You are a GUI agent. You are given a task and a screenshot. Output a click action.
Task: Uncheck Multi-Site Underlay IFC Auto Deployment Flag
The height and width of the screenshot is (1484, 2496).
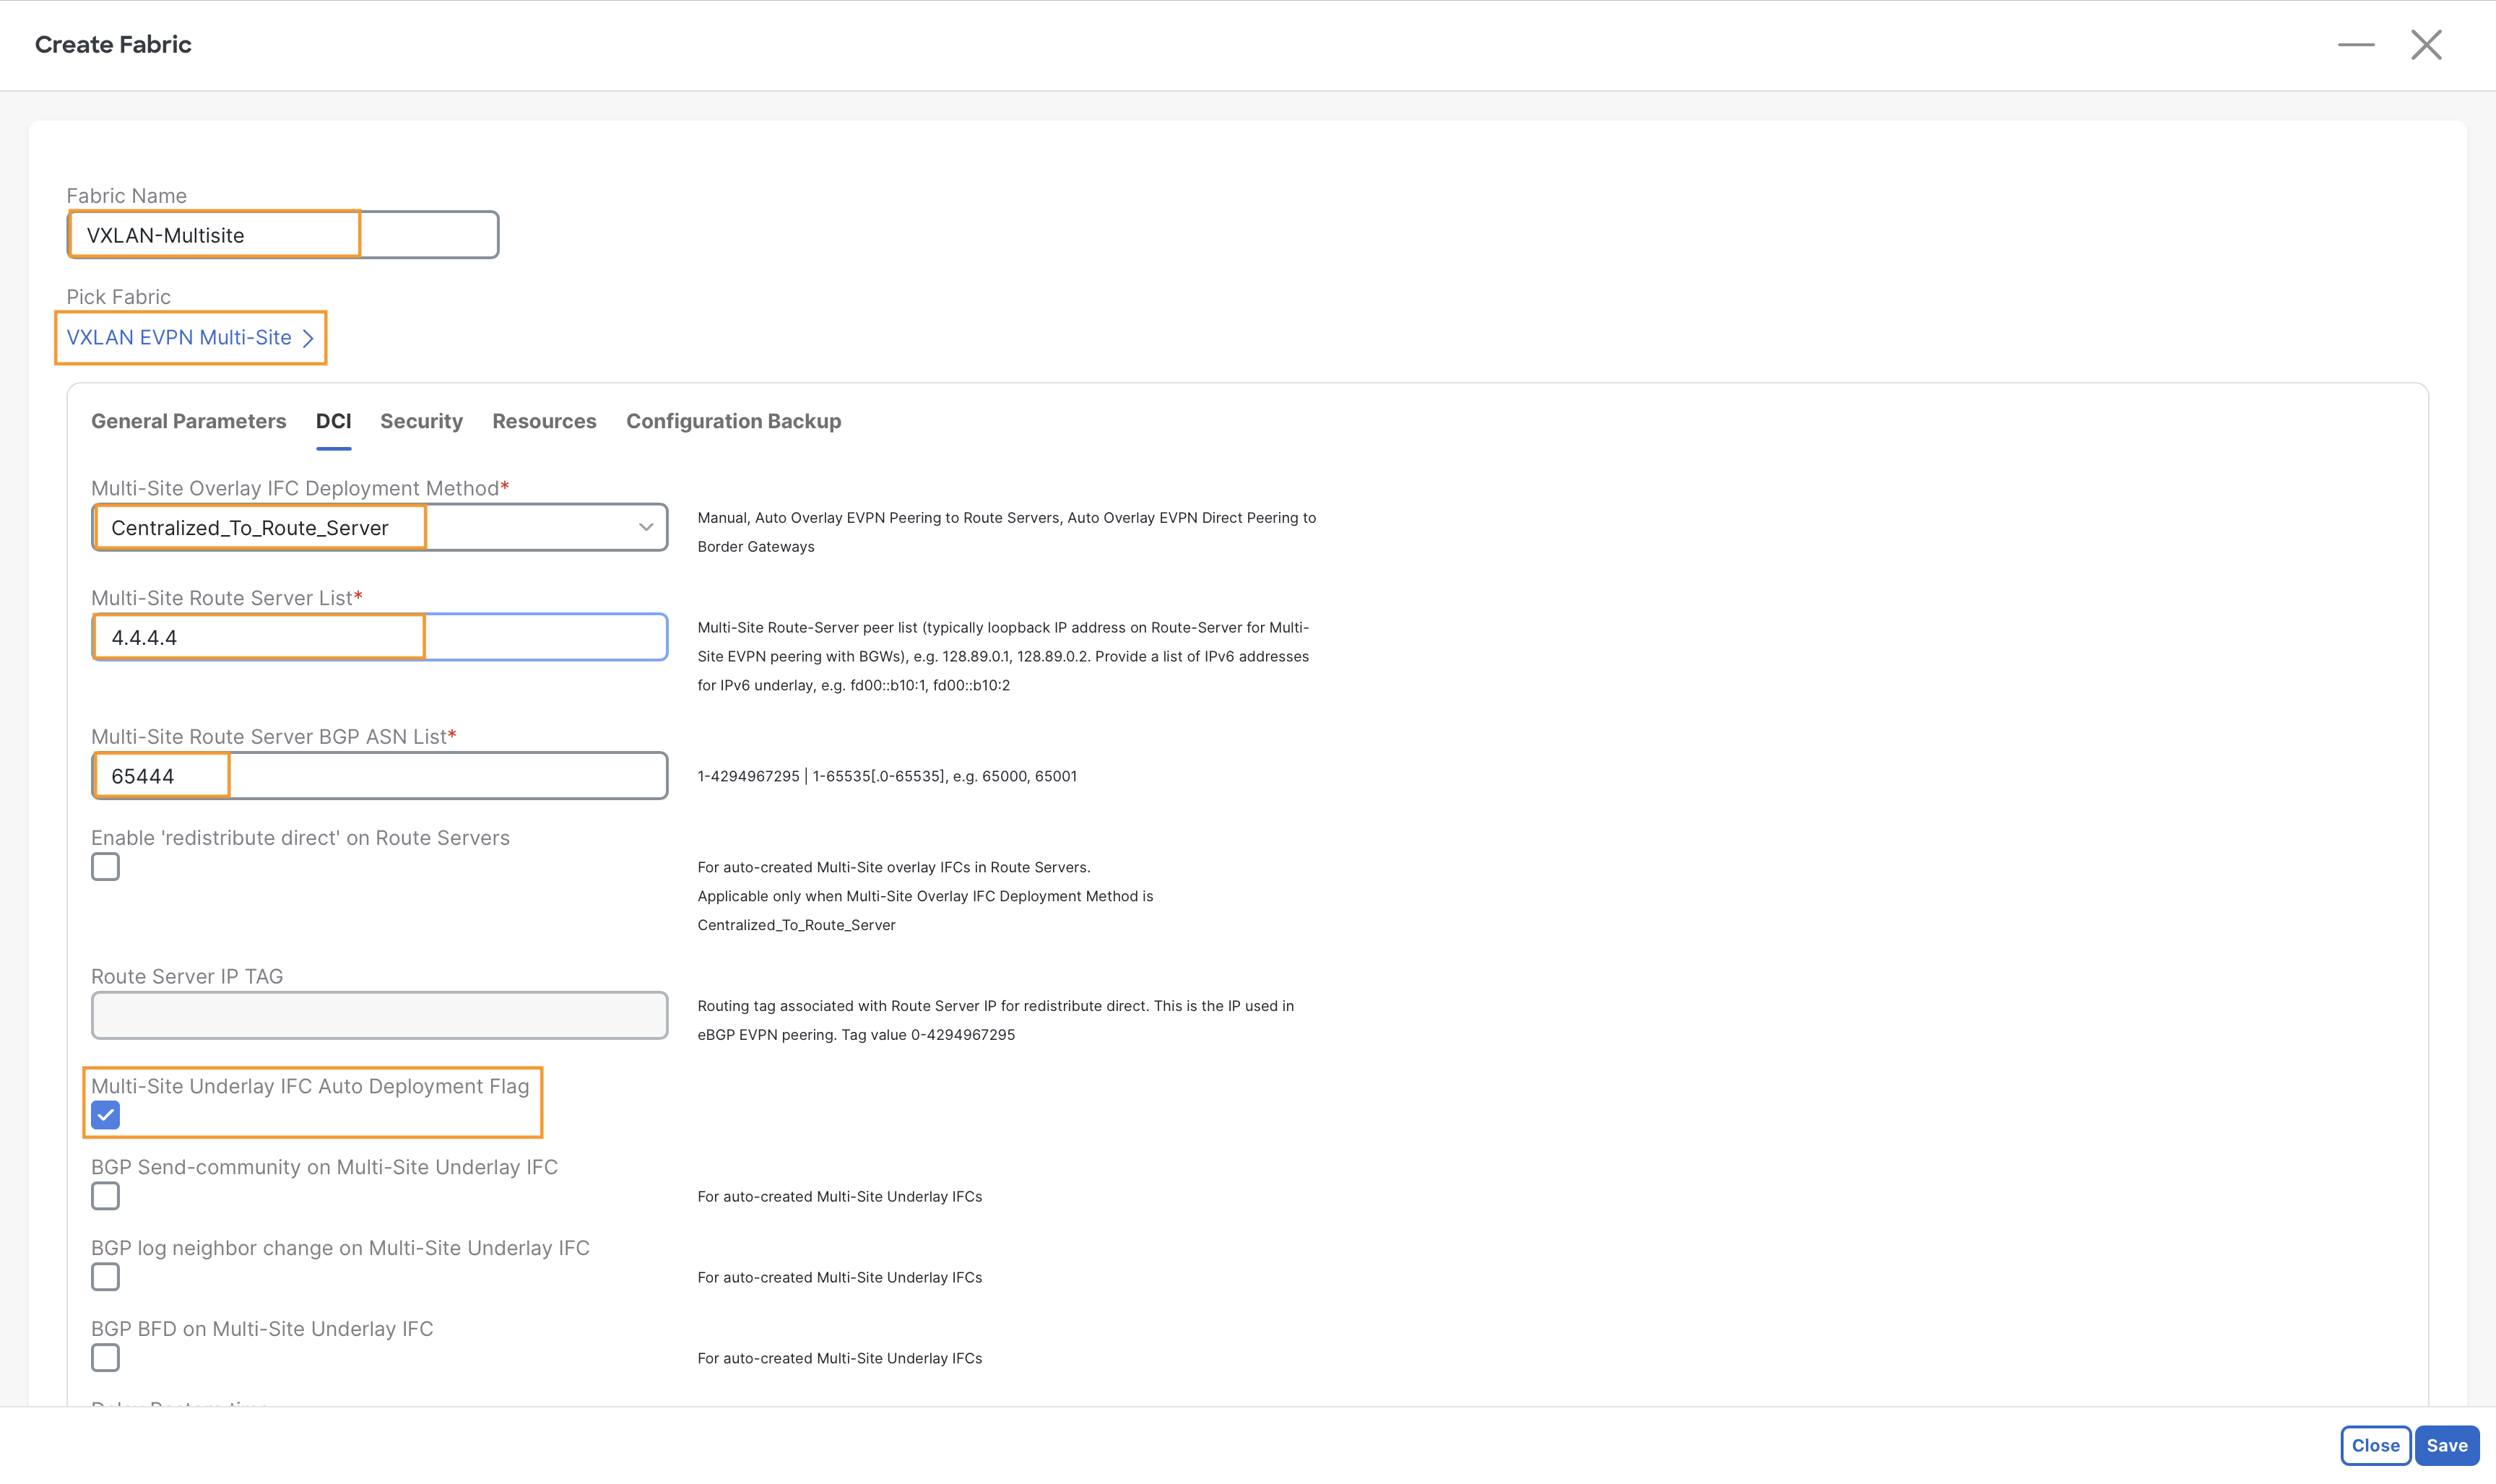coord(105,1115)
